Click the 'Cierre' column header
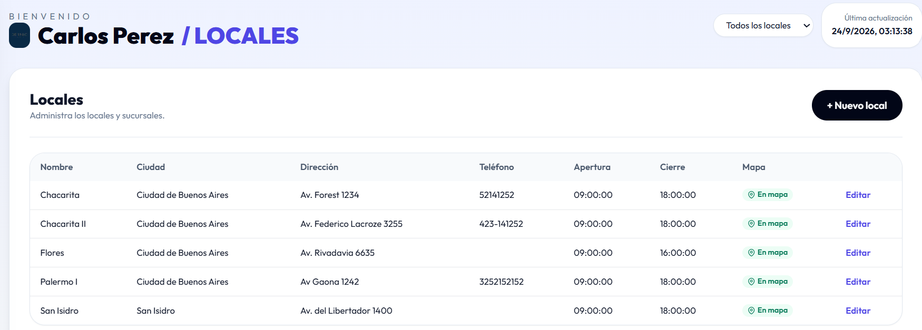This screenshot has width=922, height=330. coord(672,167)
